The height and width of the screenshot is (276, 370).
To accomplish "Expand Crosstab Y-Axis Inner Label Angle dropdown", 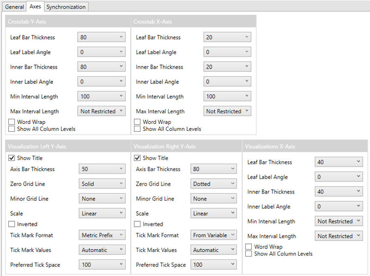I will pos(102,82).
